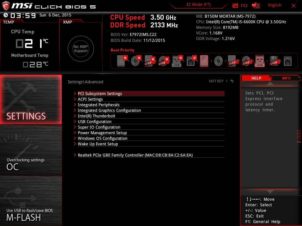Select the HELP tab
This screenshot has width=302, height=226.
[256, 78]
